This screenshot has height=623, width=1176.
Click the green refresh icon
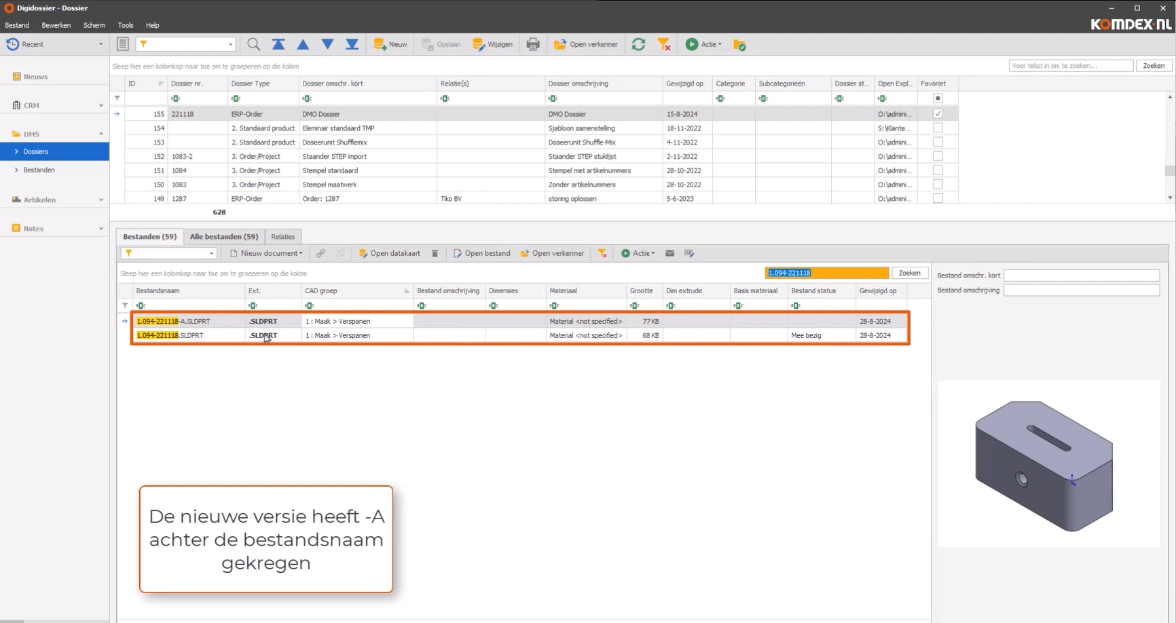(638, 44)
